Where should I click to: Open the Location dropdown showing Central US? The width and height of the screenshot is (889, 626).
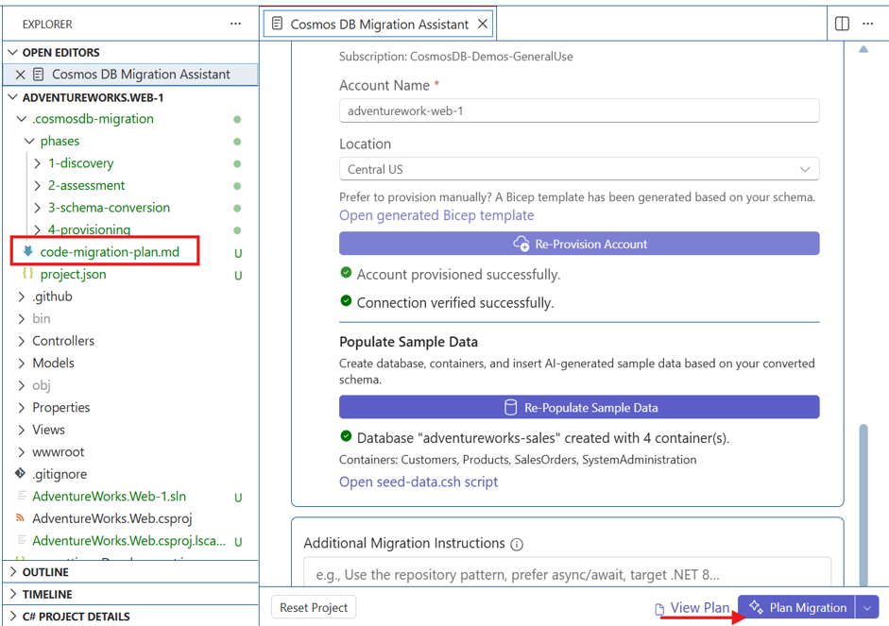click(579, 169)
